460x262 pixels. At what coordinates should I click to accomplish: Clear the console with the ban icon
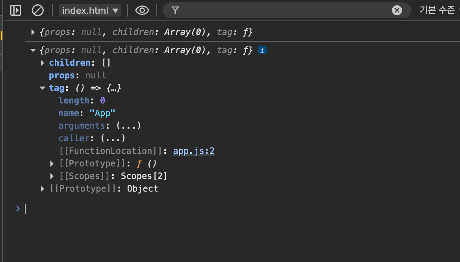(37, 11)
